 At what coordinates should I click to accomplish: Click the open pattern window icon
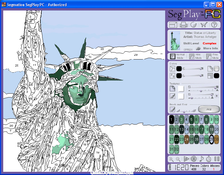[173, 25]
